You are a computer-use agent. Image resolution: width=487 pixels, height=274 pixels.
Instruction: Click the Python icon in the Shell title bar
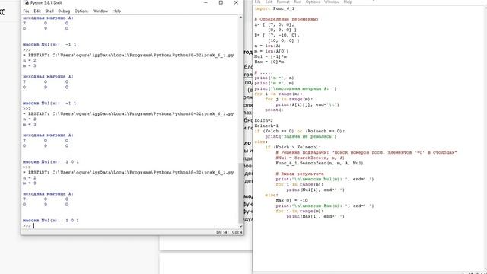27,2
